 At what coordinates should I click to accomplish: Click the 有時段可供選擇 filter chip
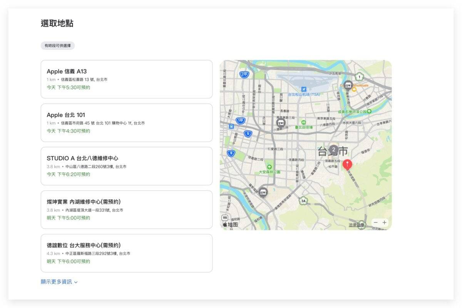58,46
